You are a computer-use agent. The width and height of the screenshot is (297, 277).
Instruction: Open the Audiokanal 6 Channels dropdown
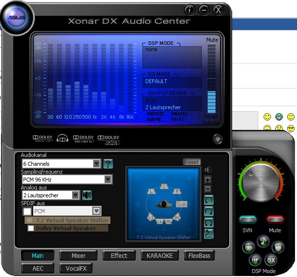[61, 164]
